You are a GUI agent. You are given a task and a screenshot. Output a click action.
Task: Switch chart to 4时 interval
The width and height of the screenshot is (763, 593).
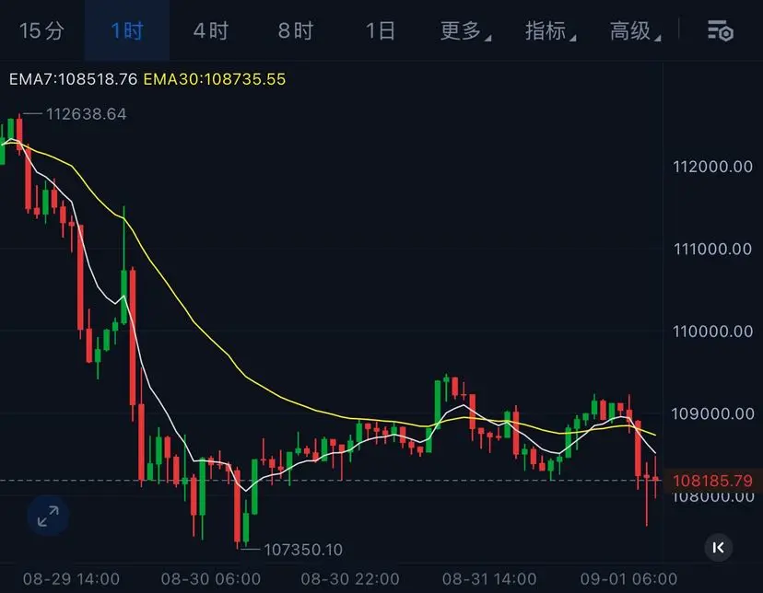coord(211,30)
